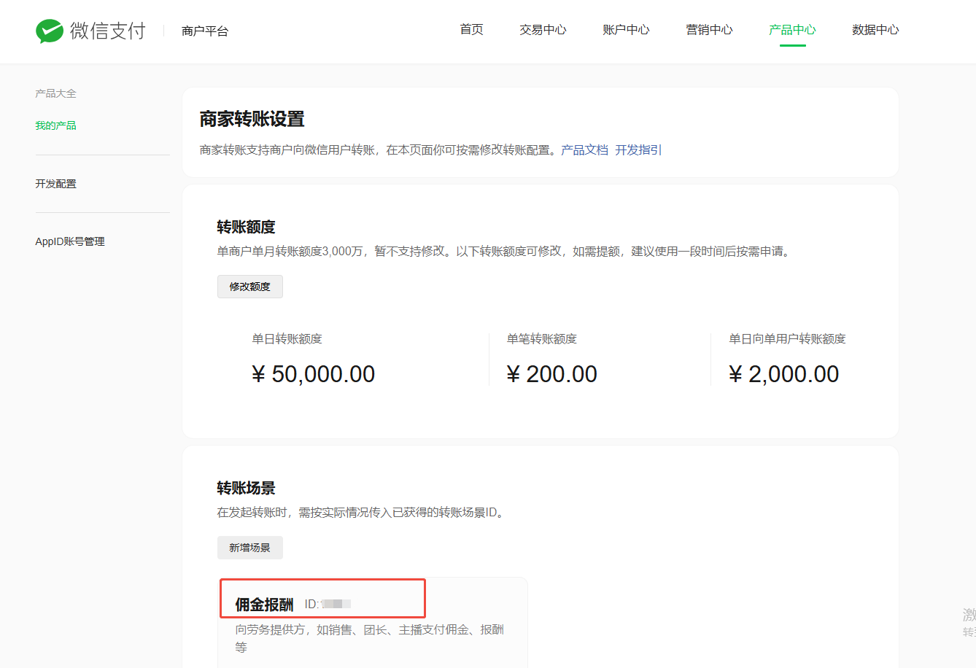
Task: Navigate to 数据中心 in top bar
Action: [x=875, y=30]
